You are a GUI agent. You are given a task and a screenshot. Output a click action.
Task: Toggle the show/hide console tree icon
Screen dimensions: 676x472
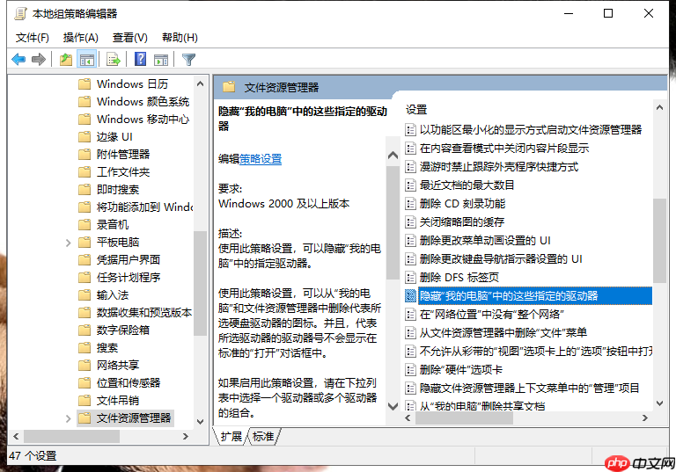[x=87, y=59]
